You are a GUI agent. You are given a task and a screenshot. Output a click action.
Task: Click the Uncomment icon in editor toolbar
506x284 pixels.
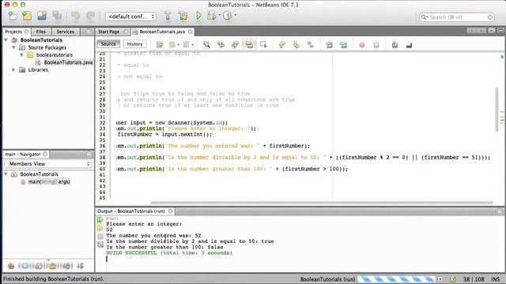[410, 45]
